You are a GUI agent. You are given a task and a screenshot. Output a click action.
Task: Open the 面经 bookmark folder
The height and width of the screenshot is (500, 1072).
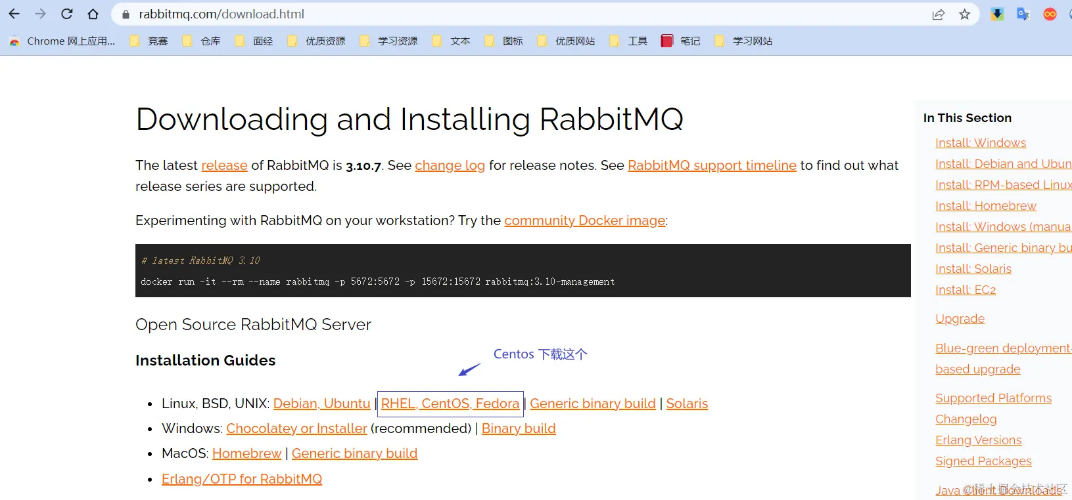click(x=254, y=41)
